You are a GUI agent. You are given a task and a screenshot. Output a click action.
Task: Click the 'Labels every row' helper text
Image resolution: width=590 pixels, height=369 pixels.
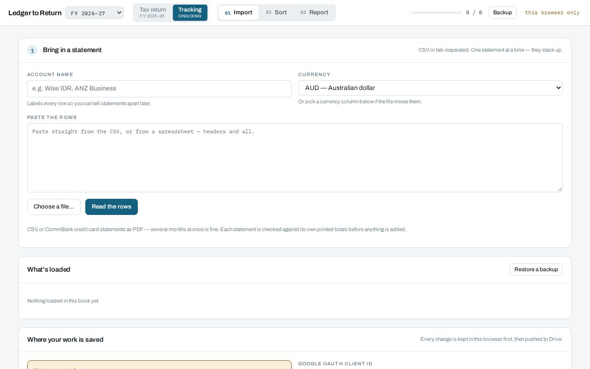click(x=89, y=103)
